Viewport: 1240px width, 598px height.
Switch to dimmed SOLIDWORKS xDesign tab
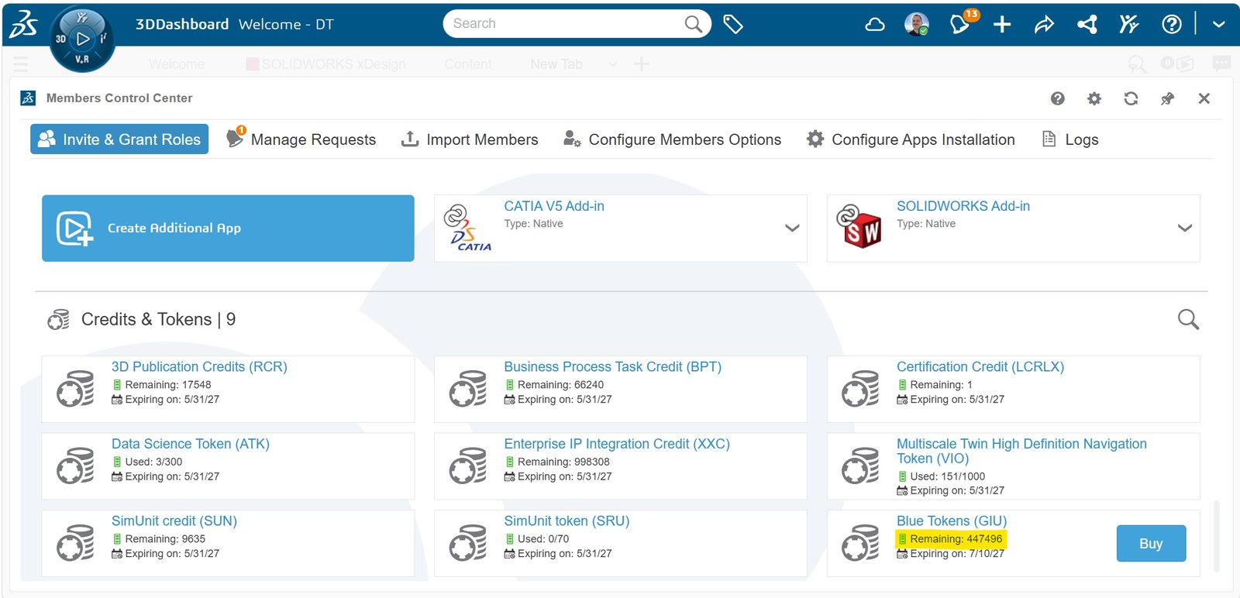326,64
